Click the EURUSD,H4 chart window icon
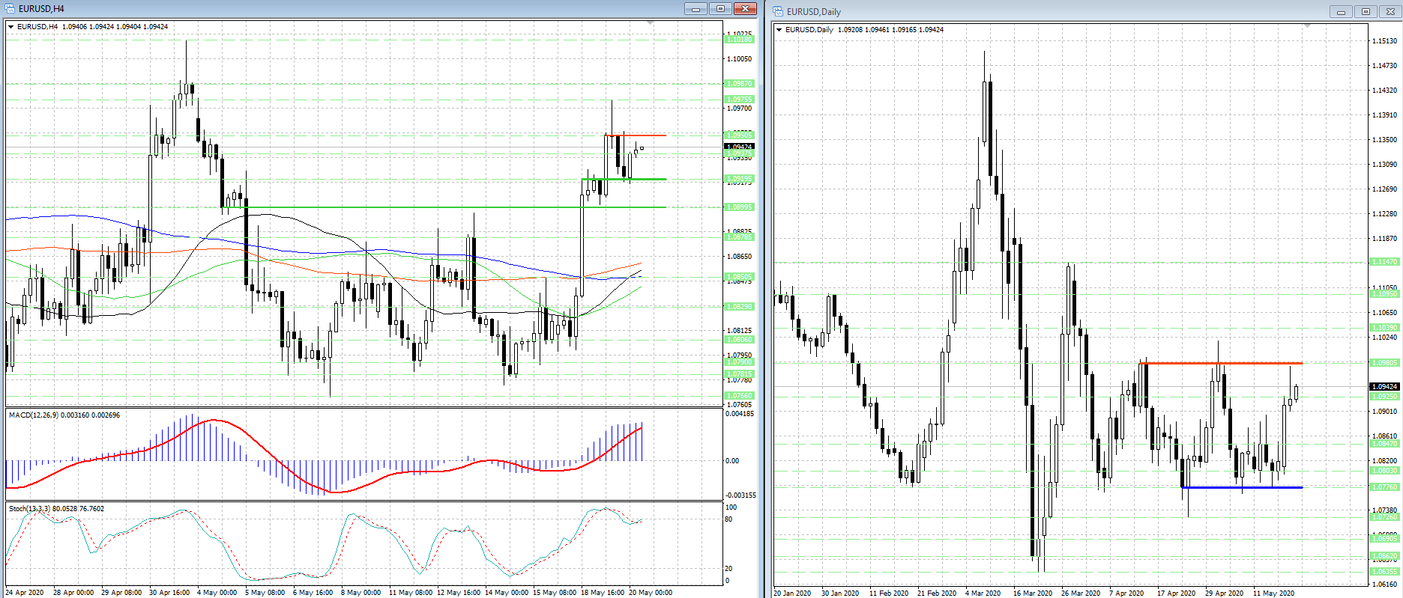Viewport: 1403px width, 598px height. (x=10, y=9)
